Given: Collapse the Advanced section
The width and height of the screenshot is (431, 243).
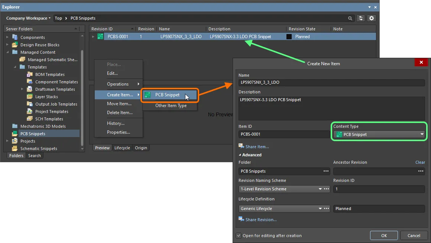Looking at the screenshot, I should point(240,155).
